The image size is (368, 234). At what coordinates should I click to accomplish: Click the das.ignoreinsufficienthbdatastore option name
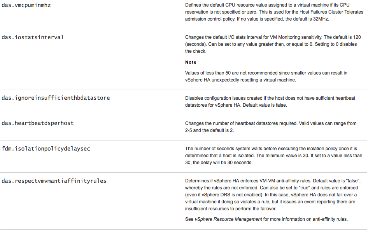point(56,98)
